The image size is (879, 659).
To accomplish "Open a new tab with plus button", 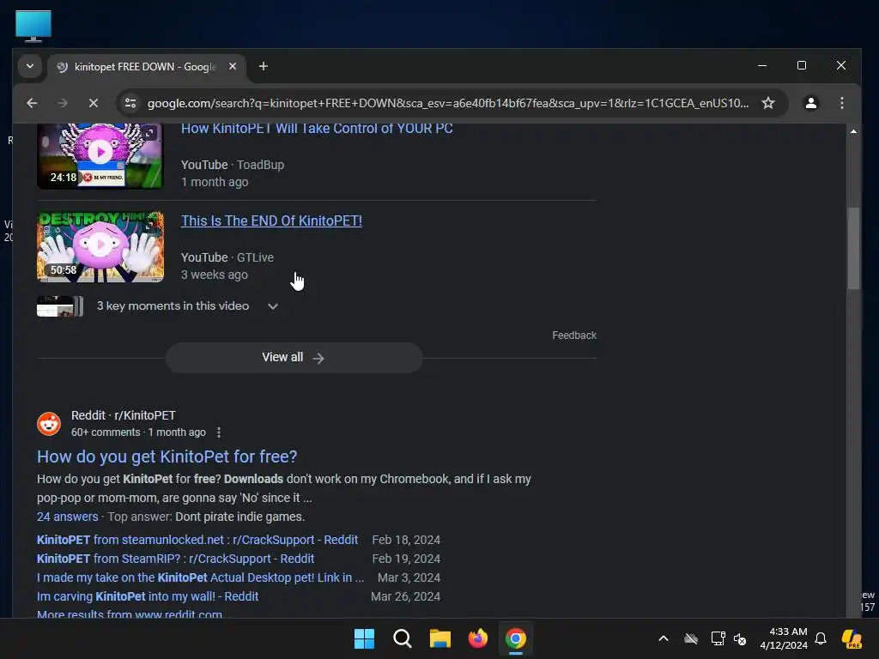I will (263, 66).
